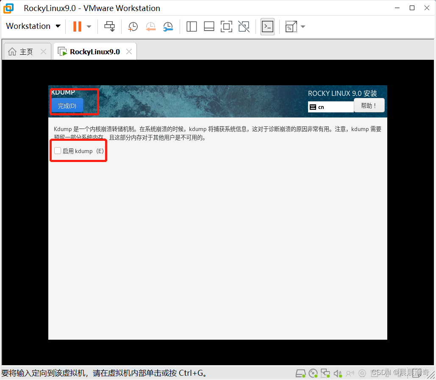Send Ctrl+Alt+Del to the virtual machine
The height and width of the screenshot is (380, 436).
[x=110, y=26]
